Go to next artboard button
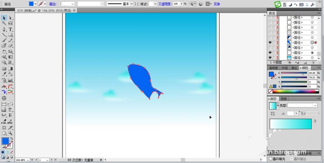The height and width of the screenshot is (163, 324). tap(52, 160)
